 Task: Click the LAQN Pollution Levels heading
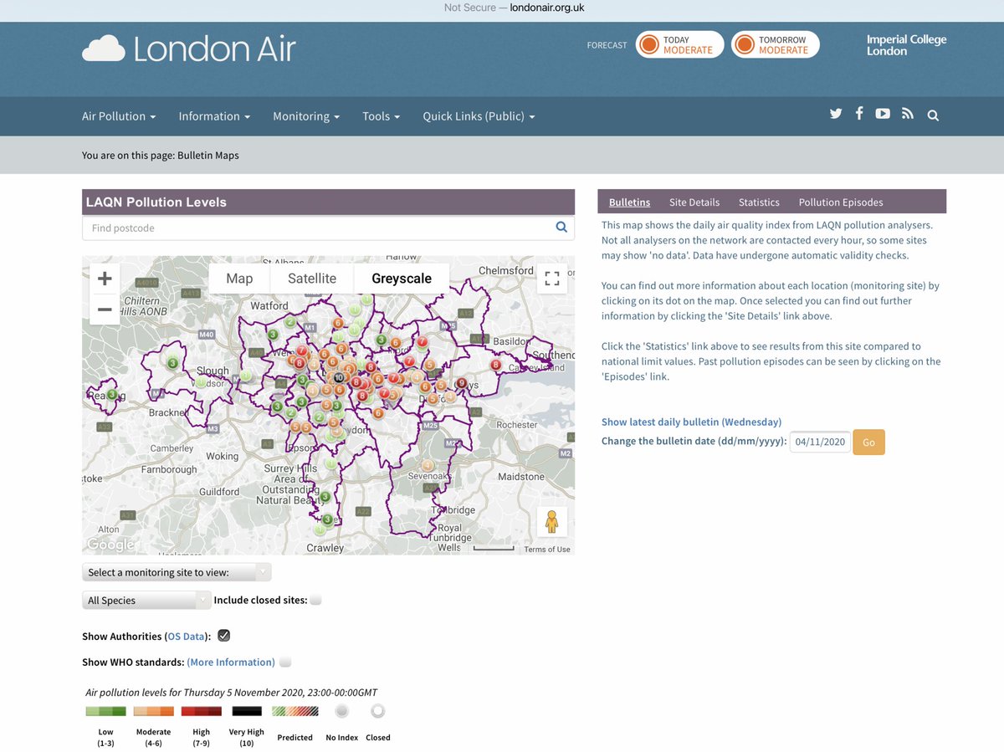pos(156,202)
